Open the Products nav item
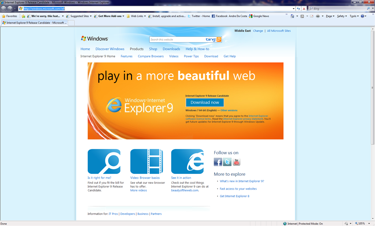Image resolution: width=375 pixels, height=226 pixels. [137, 49]
